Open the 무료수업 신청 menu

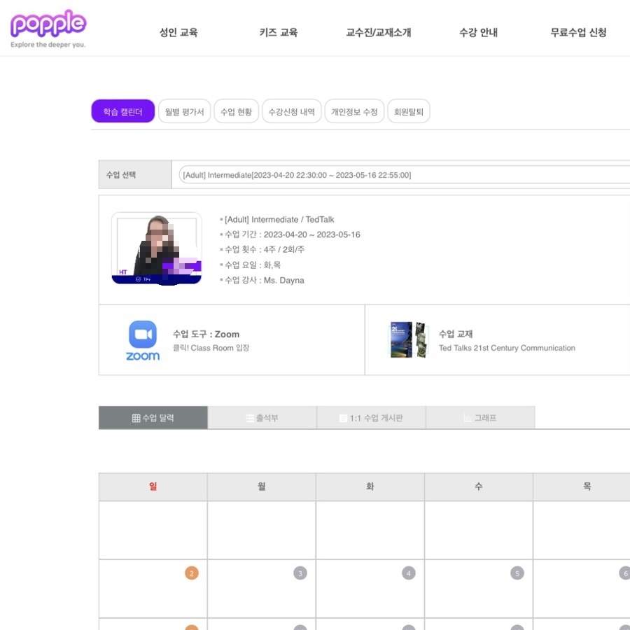pyautogui.click(x=578, y=32)
